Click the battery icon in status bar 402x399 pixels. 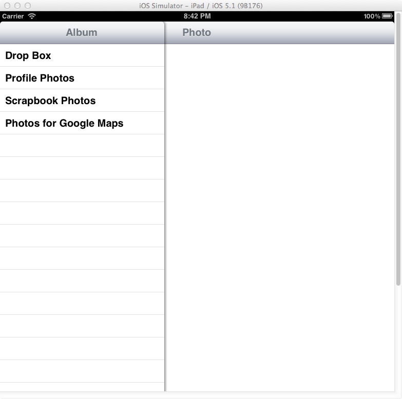pyautogui.click(x=387, y=16)
